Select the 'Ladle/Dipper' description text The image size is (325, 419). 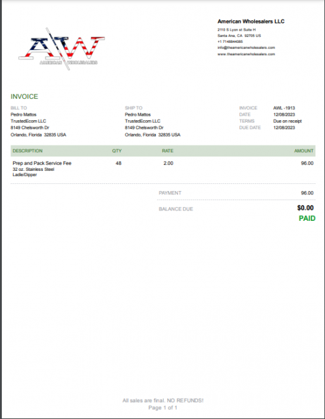(25, 175)
